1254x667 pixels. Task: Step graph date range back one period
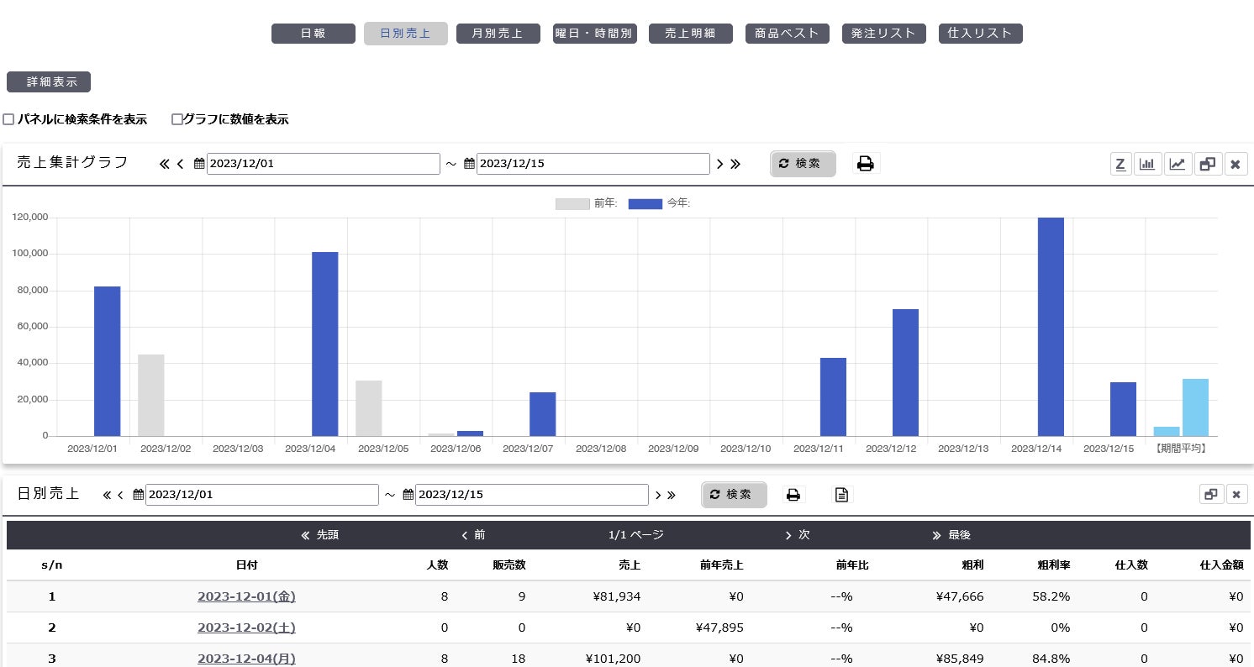click(x=180, y=164)
